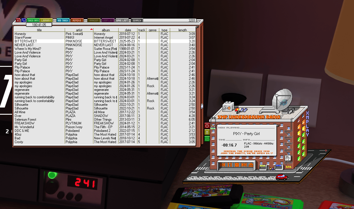Click the 180:41:05 total time display
Image resolution: width=354 pixels, height=209 pixels.
pos(39,25)
